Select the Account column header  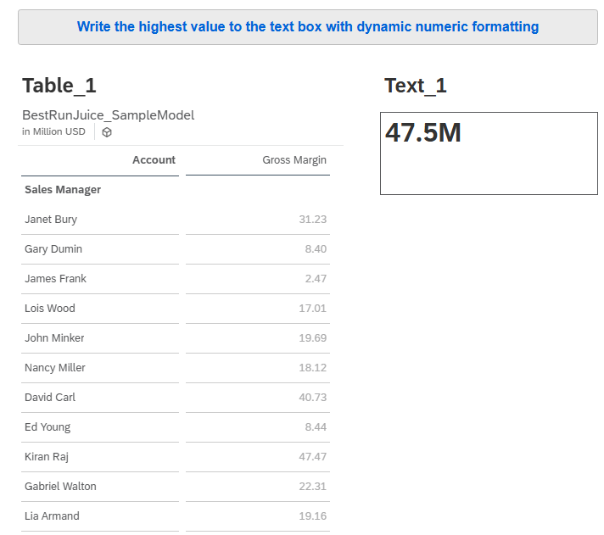point(154,159)
